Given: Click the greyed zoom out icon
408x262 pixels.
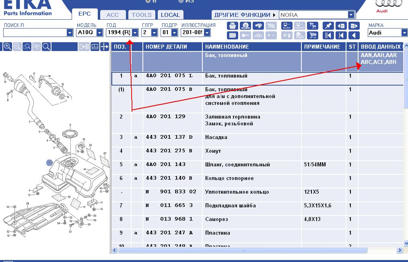Looking at the screenshot, I should click(17, 47).
